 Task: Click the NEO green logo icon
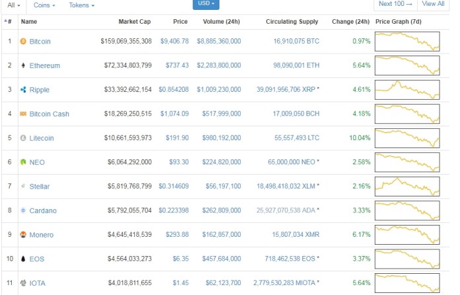coord(23,162)
